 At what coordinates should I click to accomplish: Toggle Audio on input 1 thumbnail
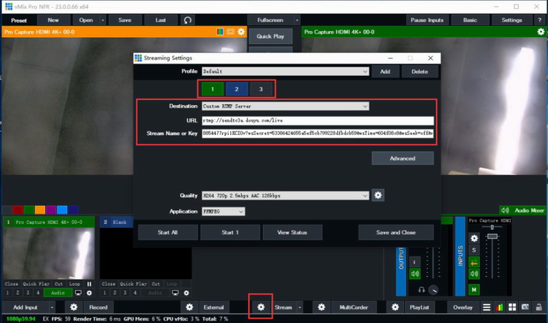click(x=58, y=293)
